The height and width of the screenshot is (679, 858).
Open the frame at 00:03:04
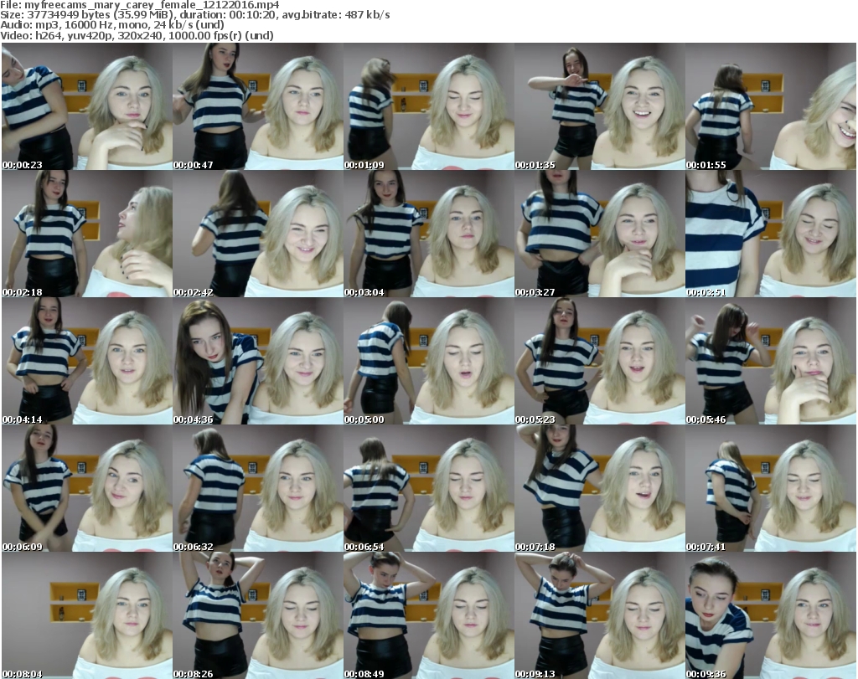[x=428, y=234]
